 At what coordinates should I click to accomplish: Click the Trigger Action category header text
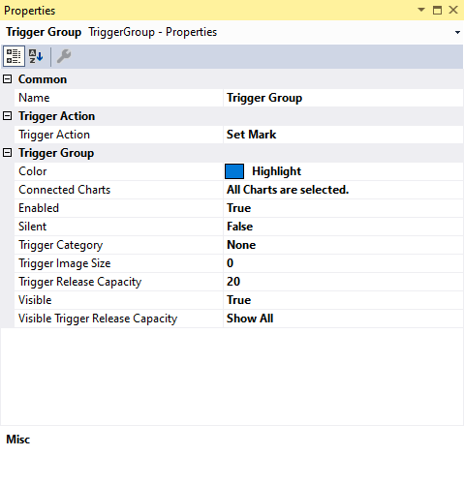[57, 116]
